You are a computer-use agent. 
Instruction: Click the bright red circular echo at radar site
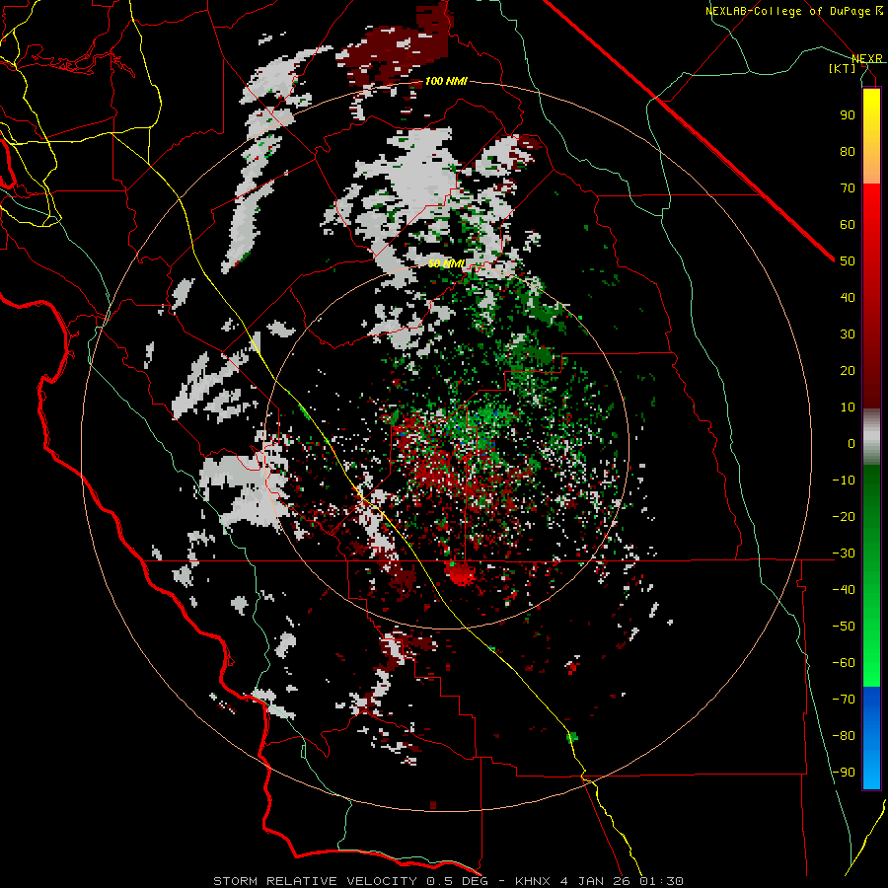(x=462, y=574)
